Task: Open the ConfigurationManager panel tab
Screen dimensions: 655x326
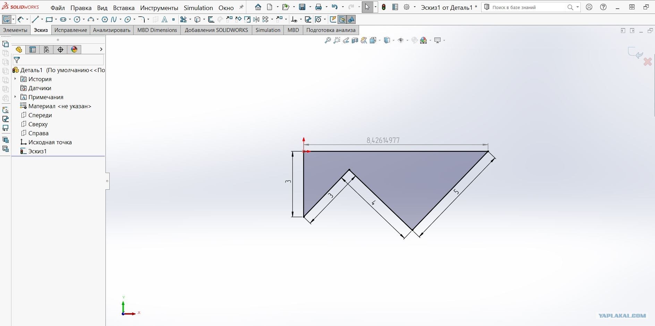Action: [x=46, y=50]
